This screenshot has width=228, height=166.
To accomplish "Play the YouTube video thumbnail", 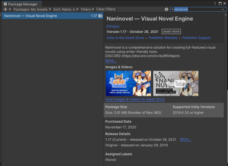I will pyautogui.click(x=176, y=83).
